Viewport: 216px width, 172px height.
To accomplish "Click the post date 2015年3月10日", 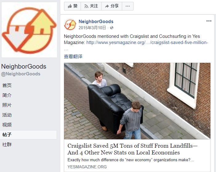I will click(x=92, y=28).
